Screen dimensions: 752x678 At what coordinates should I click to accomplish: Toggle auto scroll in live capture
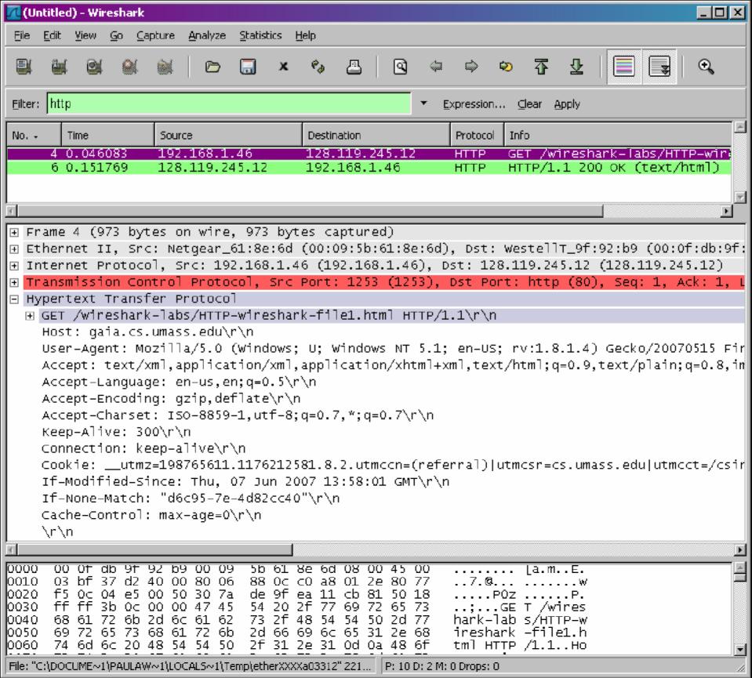click(659, 67)
